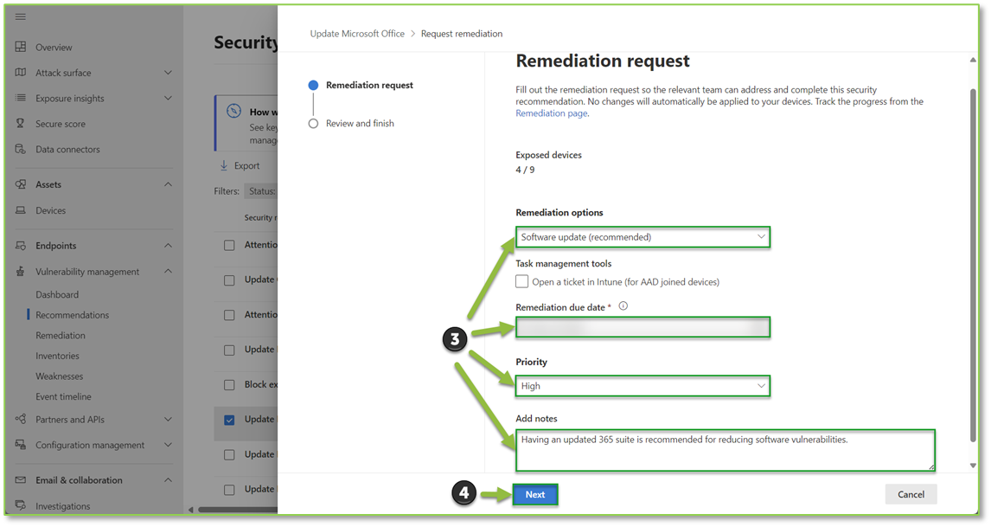Click the Next button
991x527 pixels.
point(534,493)
